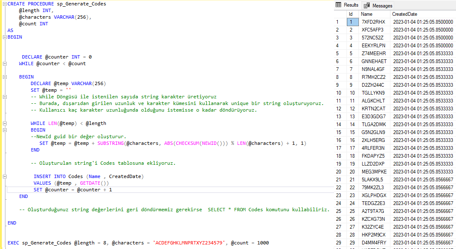Click the DECLARE @counter INT = 0 line
Screen dimensions: 456x249
click(57, 57)
